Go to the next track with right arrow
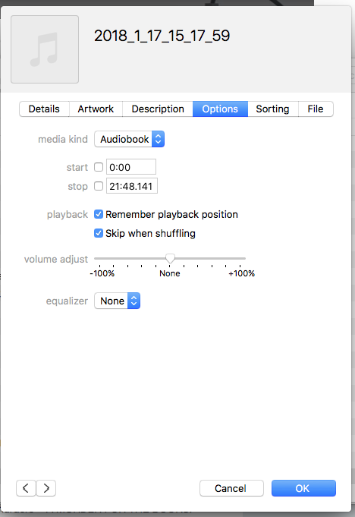Viewport: 355px width, 517px height. click(x=46, y=488)
